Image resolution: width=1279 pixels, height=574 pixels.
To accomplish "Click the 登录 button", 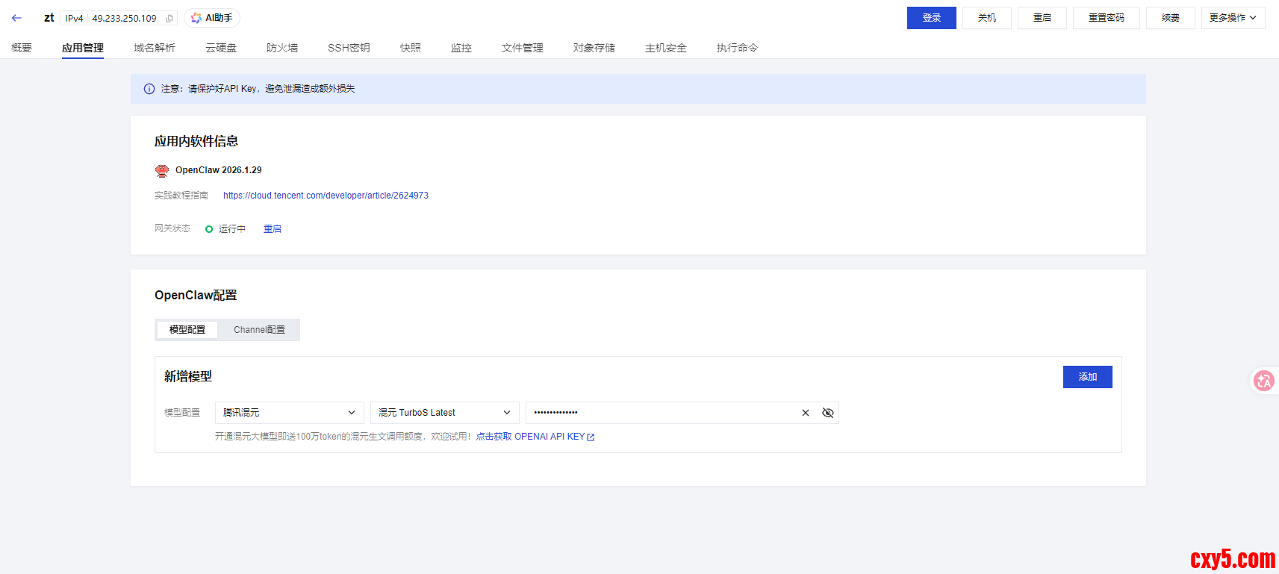I will pyautogui.click(x=931, y=18).
